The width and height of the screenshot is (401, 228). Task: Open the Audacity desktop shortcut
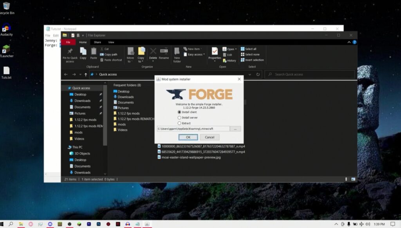coord(6,30)
